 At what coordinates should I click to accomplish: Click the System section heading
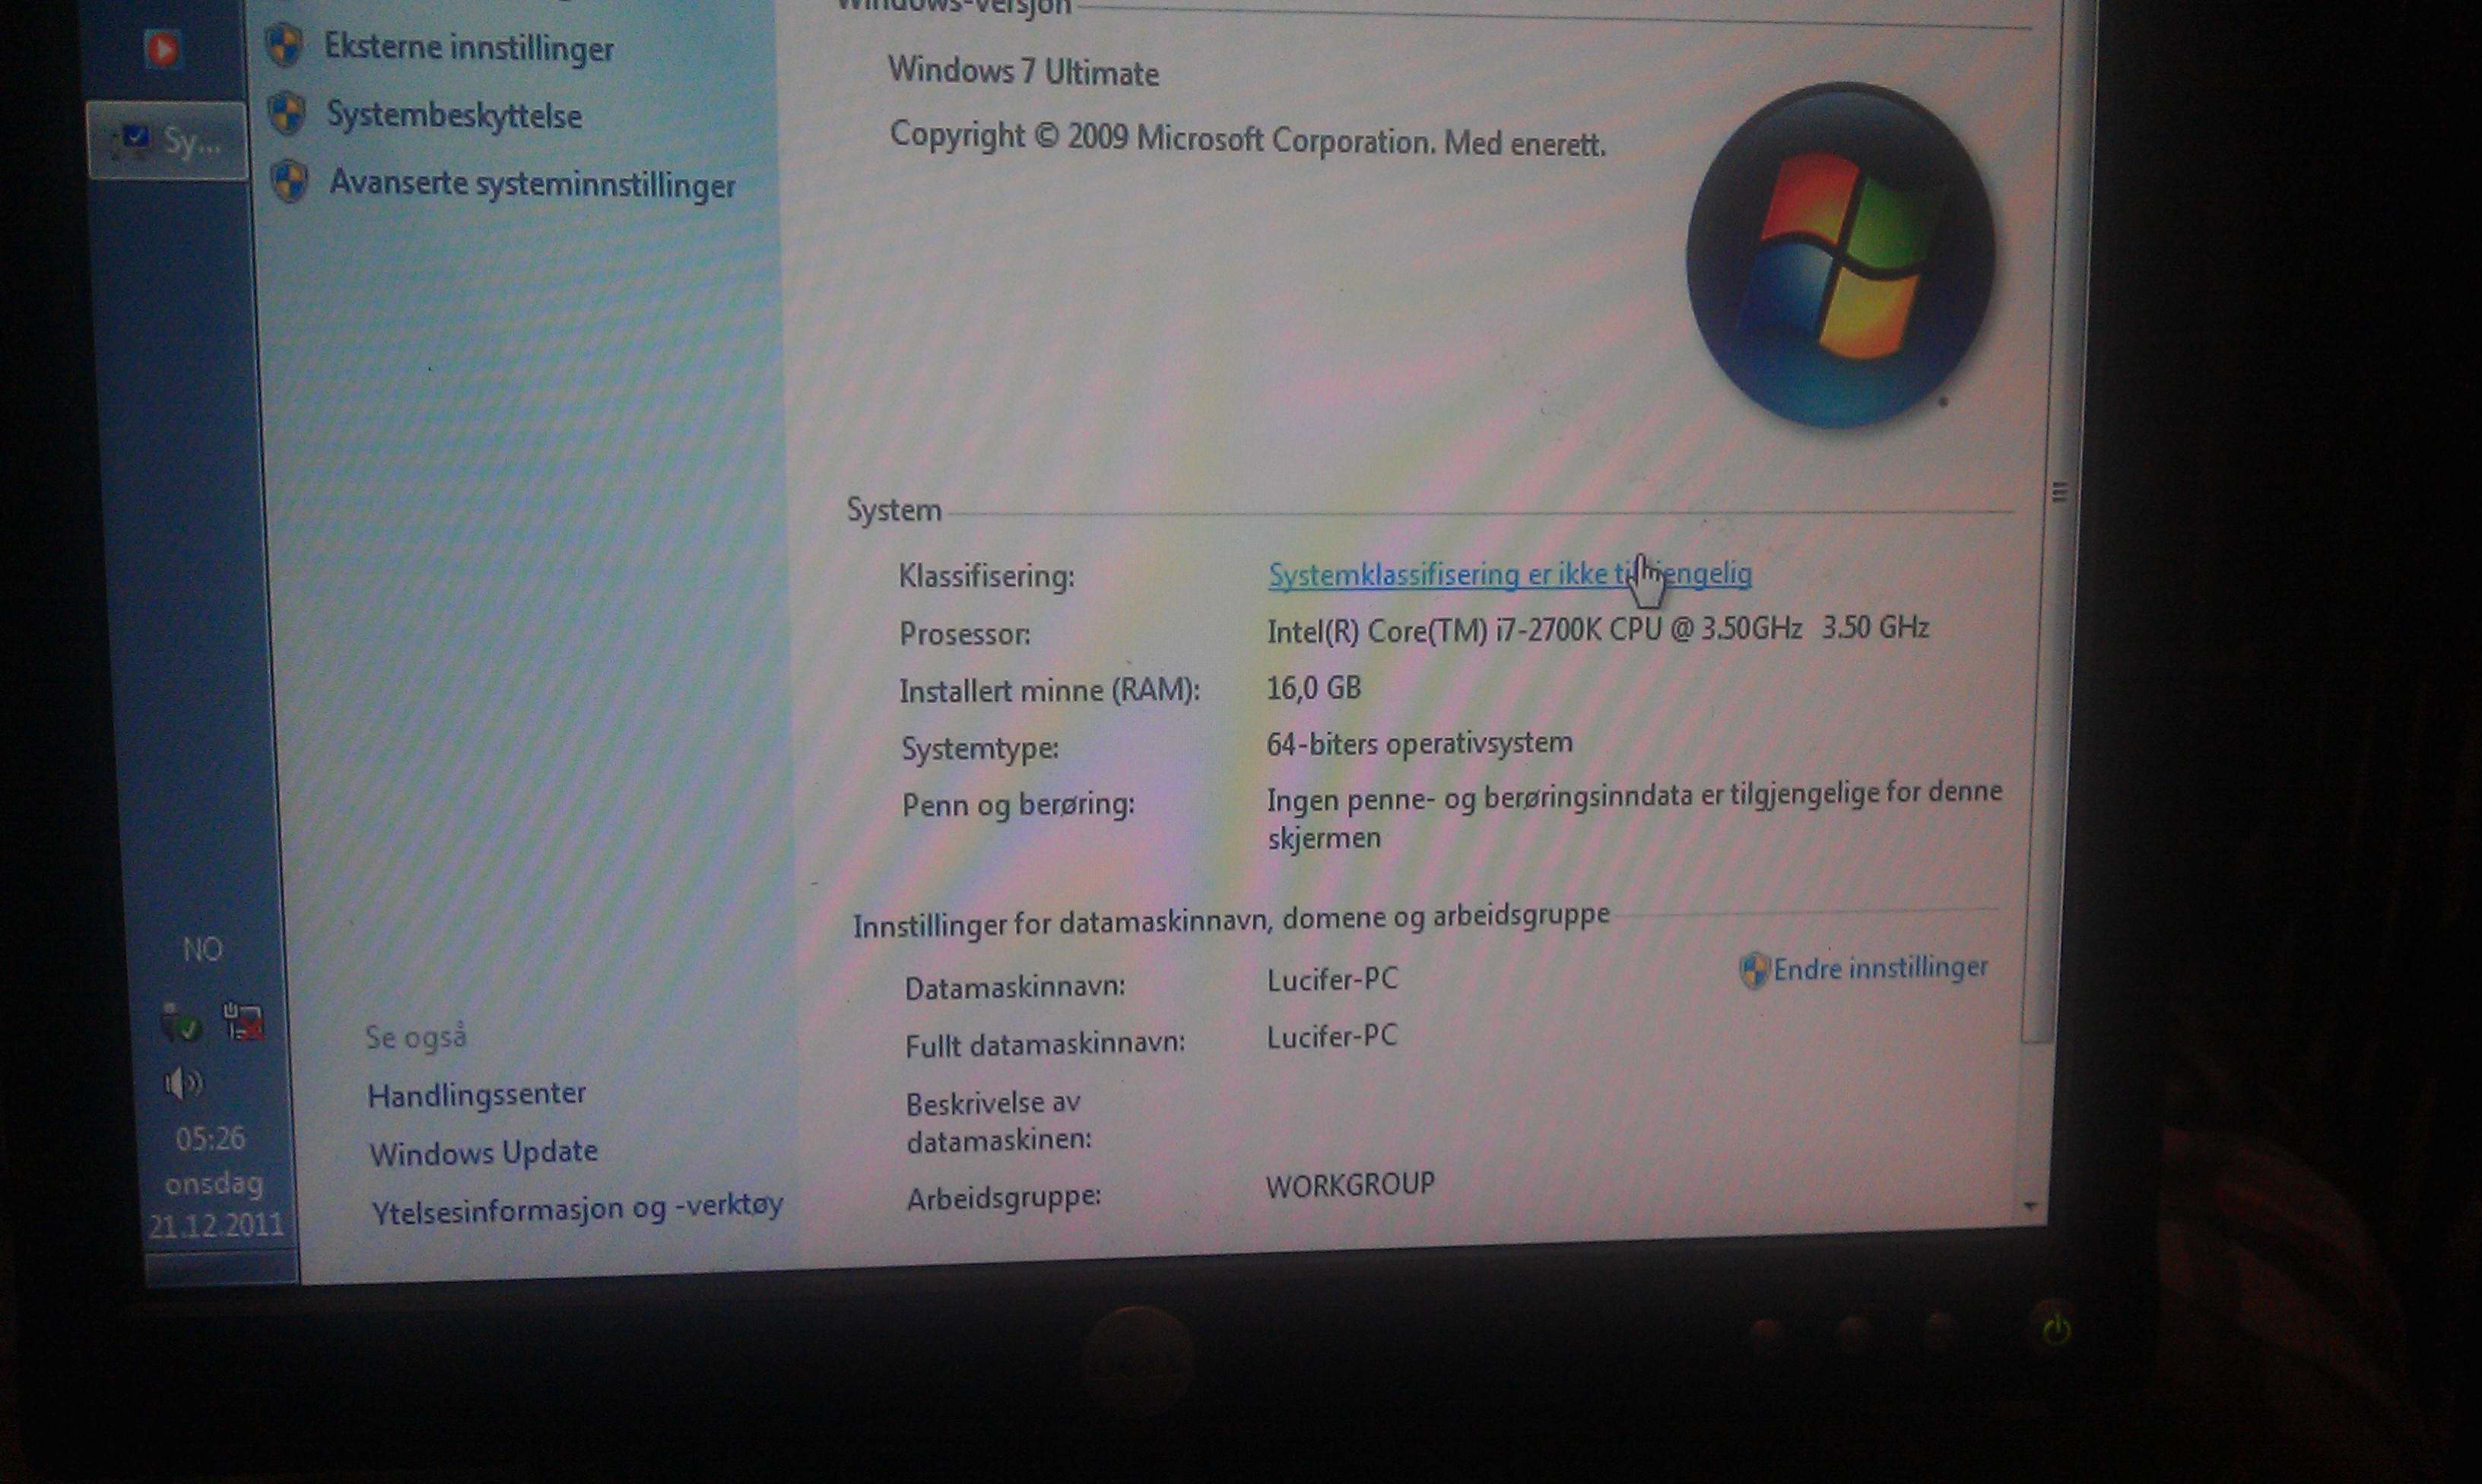[x=894, y=509]
